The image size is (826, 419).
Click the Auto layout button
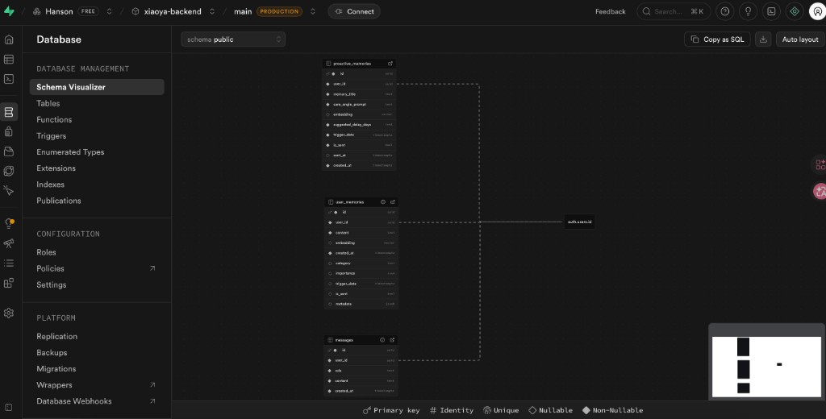800,39
